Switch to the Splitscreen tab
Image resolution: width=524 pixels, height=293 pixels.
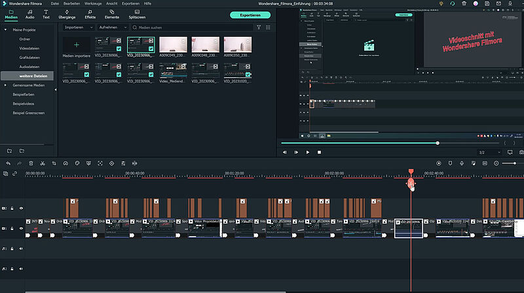(137, 14)
